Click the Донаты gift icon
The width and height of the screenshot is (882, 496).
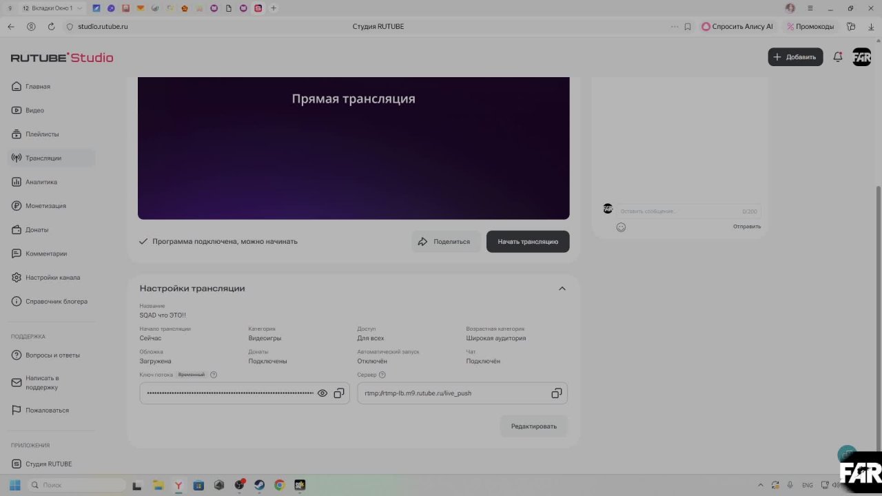[x=17, y=230]
